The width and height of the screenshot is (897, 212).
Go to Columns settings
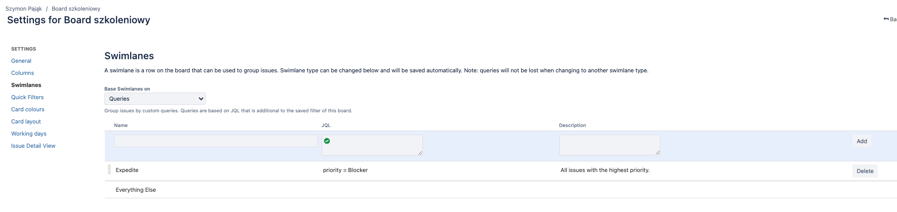point(23,73)
